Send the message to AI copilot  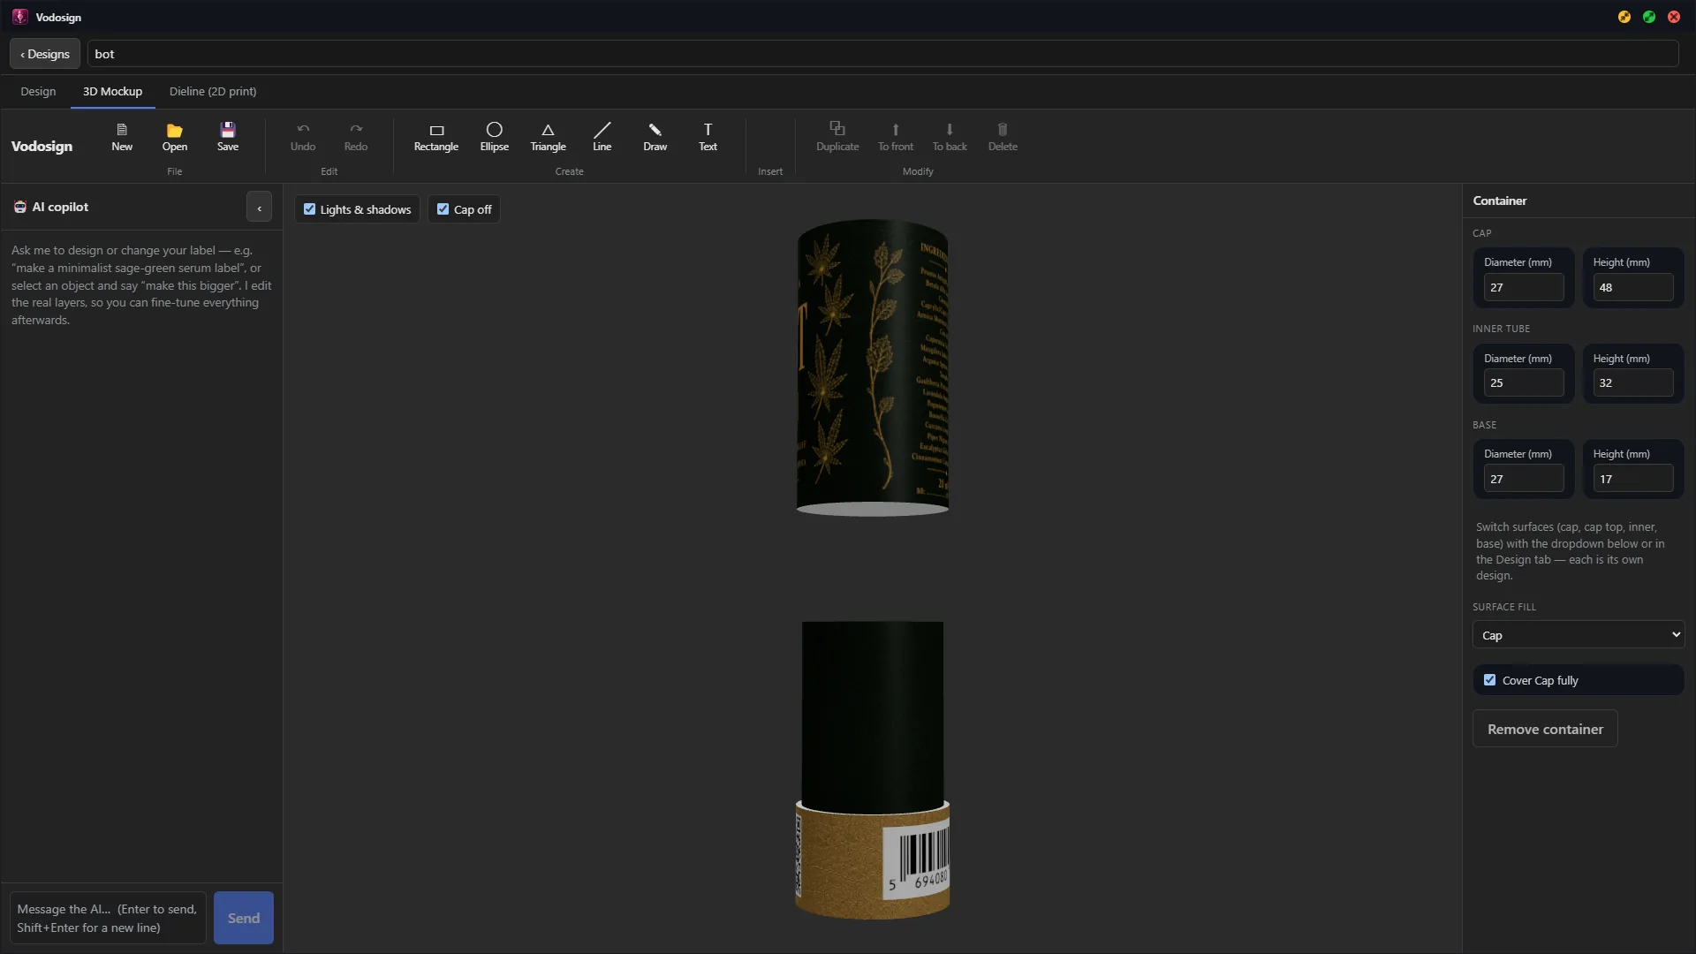[244, 919]
